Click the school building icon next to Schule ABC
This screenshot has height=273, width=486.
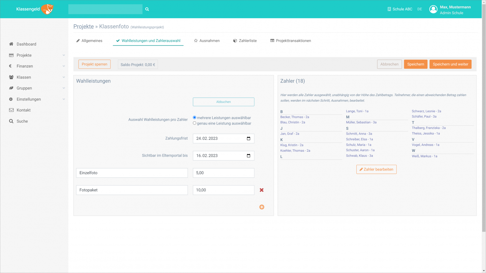point(389,9)
